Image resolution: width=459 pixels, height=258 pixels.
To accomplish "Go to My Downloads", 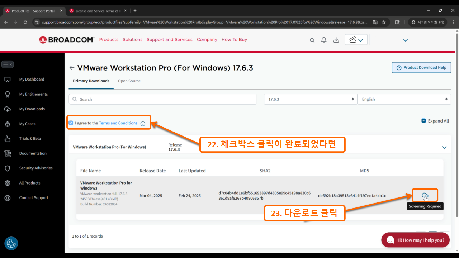I will (32, 109).
